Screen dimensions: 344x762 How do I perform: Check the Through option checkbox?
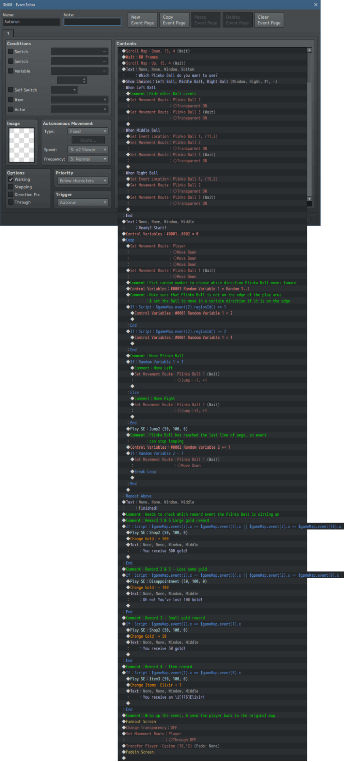point(11,202)
